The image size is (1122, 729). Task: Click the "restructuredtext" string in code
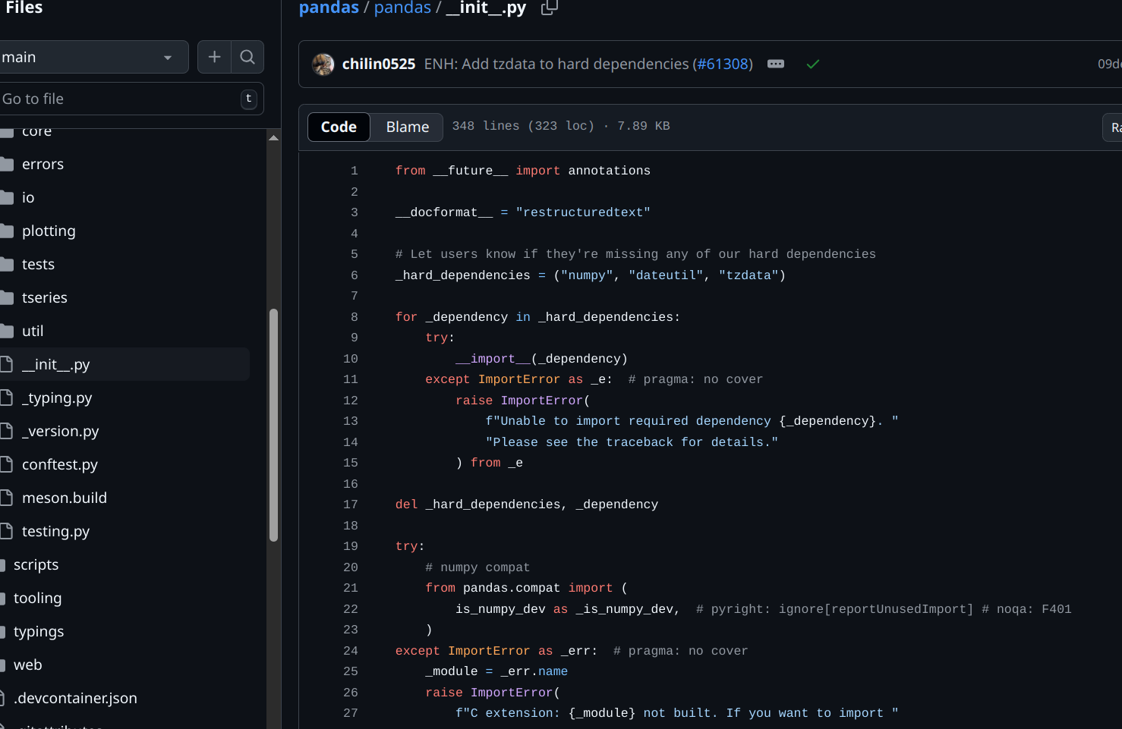(583, 212)
